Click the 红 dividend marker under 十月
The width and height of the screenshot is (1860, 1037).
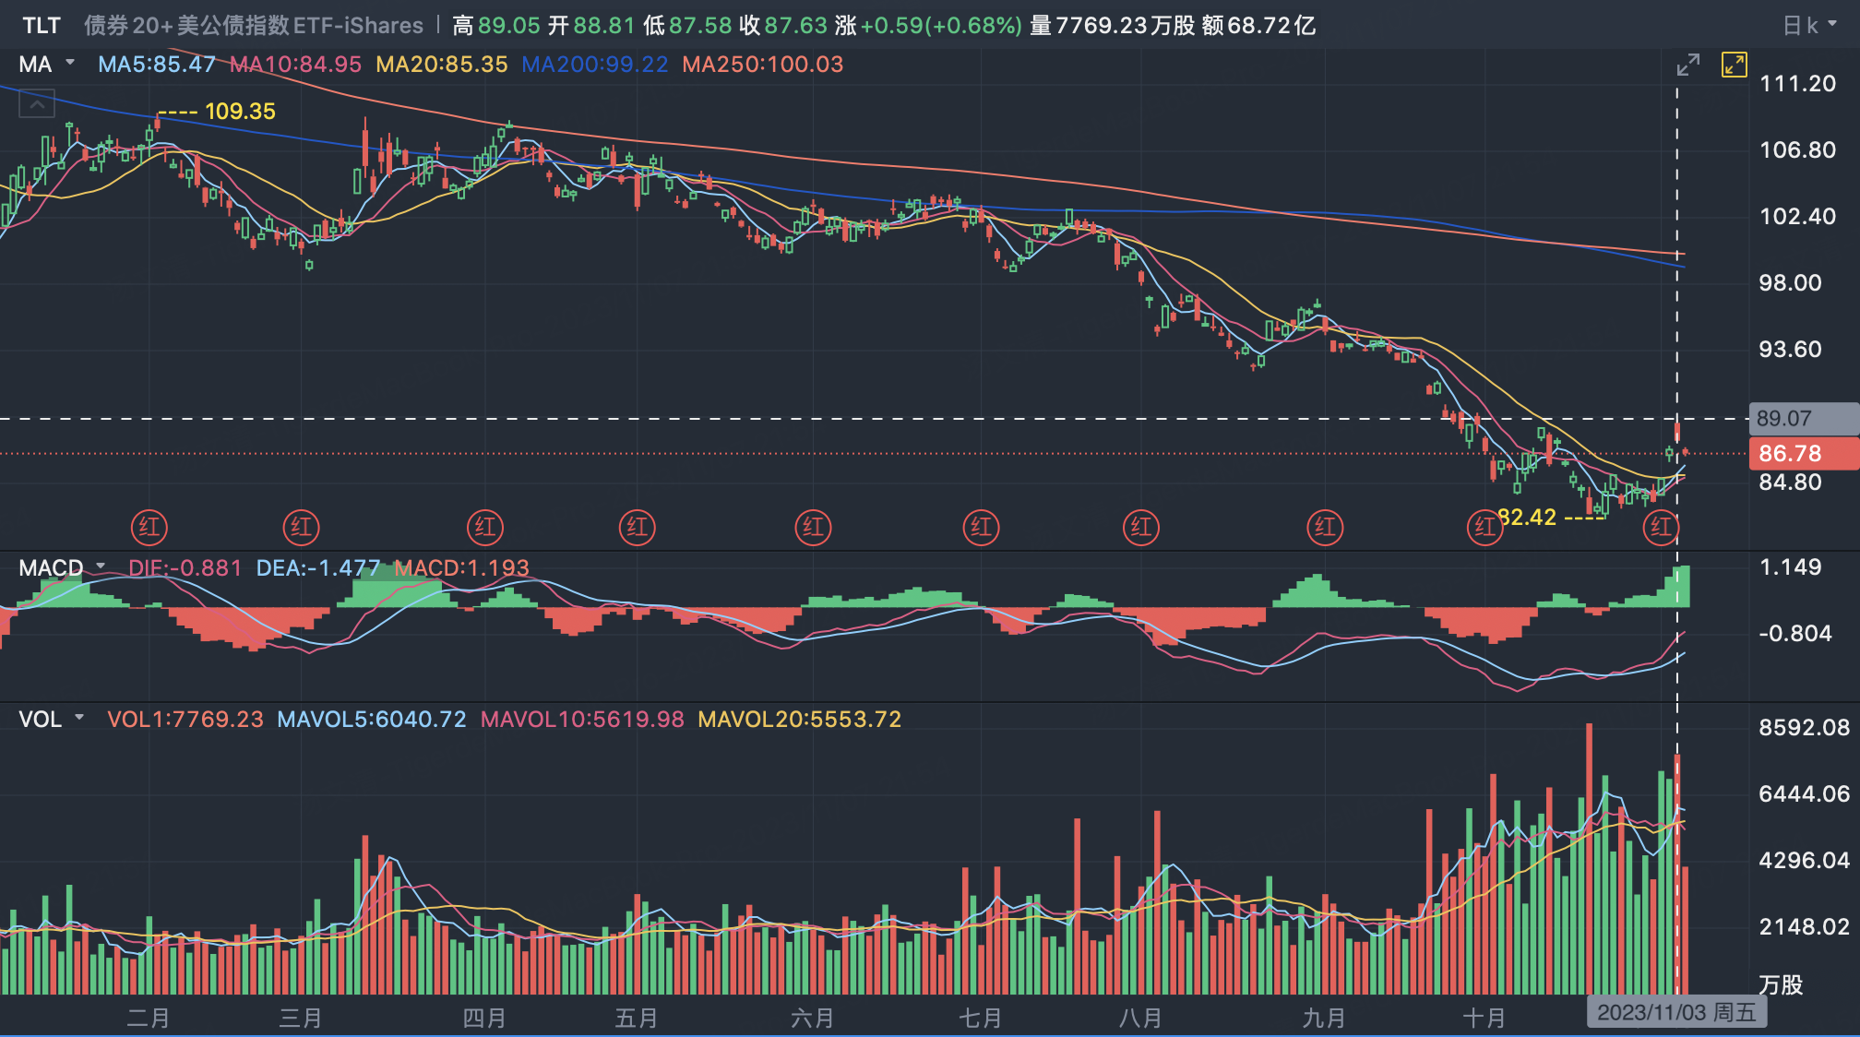[1484, 528]
